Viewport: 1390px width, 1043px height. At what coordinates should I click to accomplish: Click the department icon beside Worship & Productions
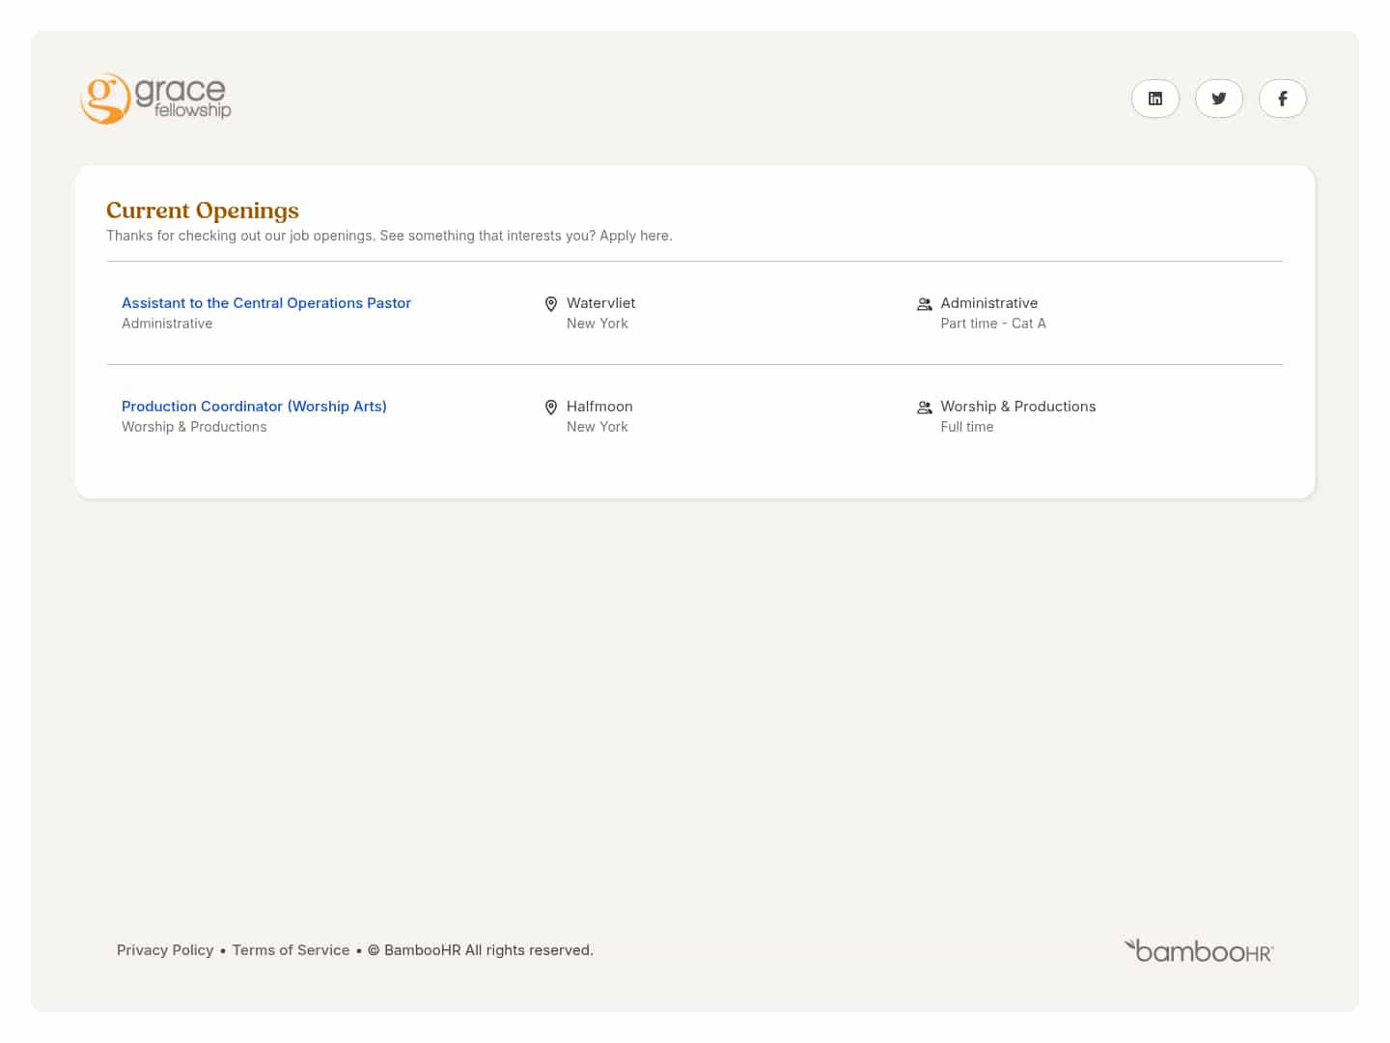(x=924, y=408)
